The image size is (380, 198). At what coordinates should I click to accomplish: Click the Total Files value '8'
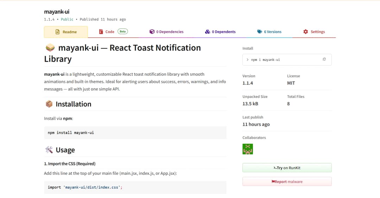[289, 104]
